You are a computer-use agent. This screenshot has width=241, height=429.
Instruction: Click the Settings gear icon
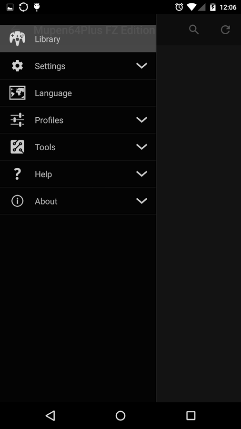[x=18, y=66]
